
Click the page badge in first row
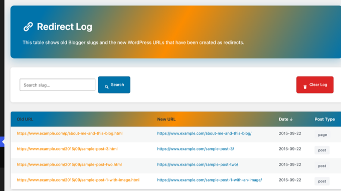pyautogui.click(x=322, y=135)
